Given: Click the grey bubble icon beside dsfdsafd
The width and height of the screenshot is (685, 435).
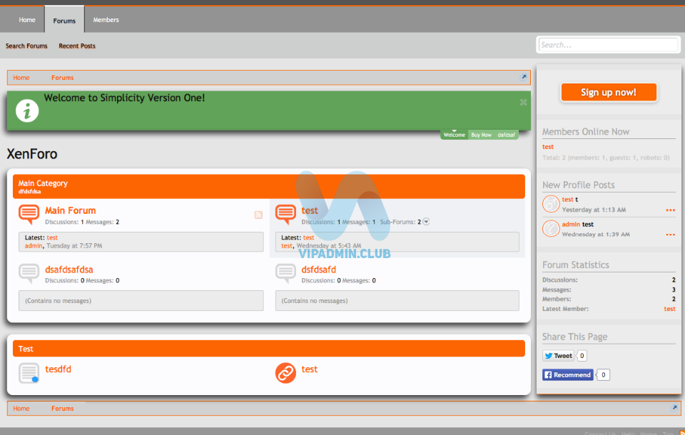Looking at the screenshot, I should tap(285, 273).
